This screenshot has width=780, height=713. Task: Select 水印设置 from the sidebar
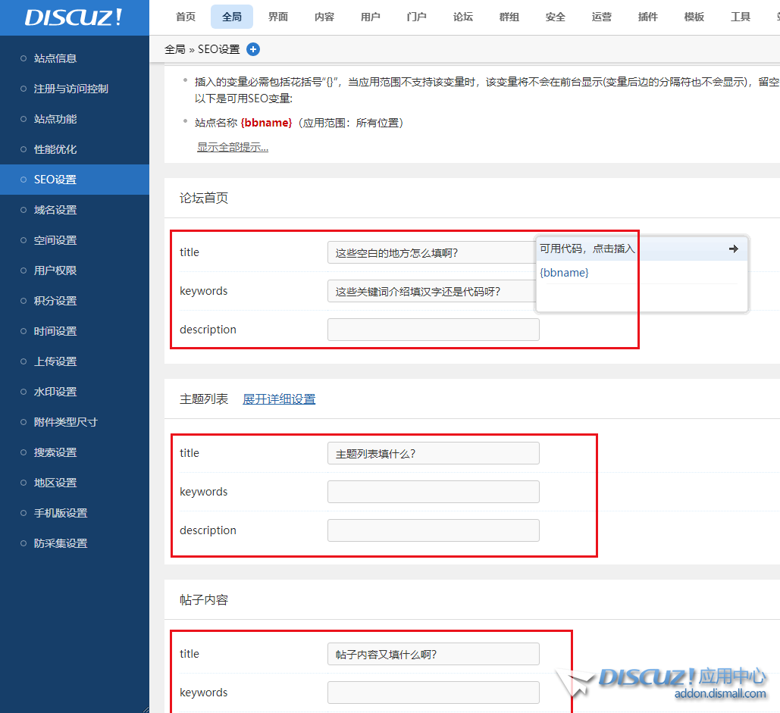pyautogui.click(x=55, y=392)
